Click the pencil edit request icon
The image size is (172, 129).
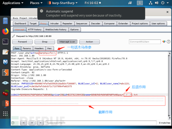coord(14,36)
